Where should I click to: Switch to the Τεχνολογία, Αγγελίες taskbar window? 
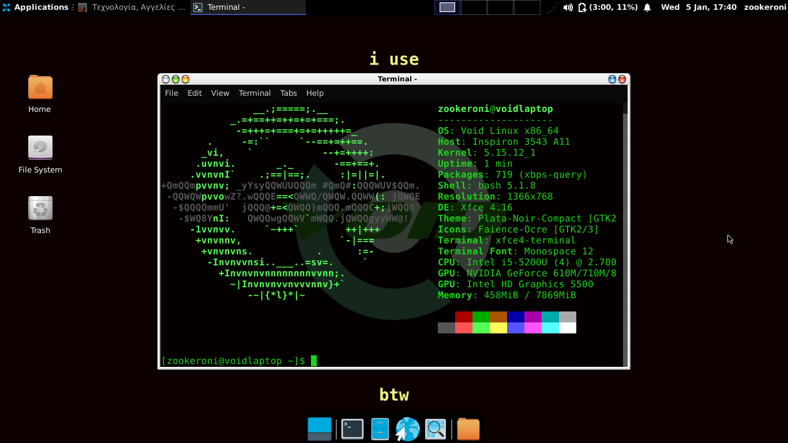coord(132,7)
